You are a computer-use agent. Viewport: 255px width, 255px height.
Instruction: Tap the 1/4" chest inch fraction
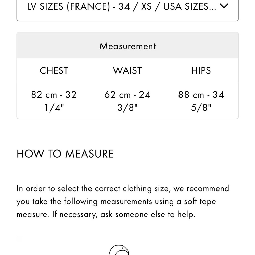pos(54,107)
